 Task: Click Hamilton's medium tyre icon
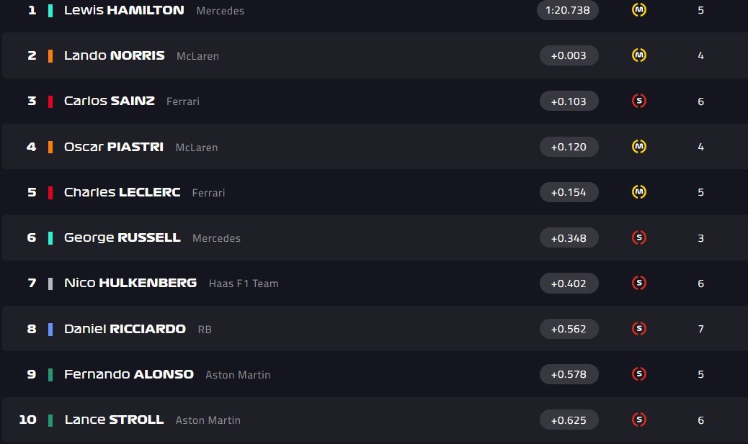tap(638, 10)
